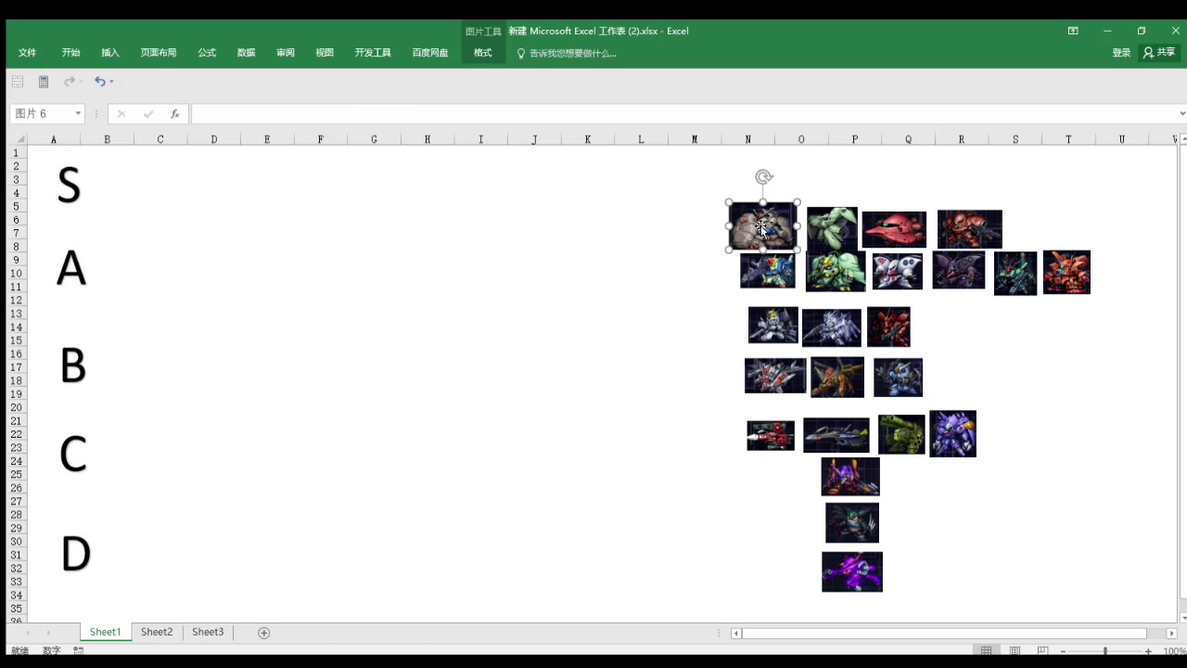Viewport: 1187px width, 668px height.
Task: Click the cancel X icon in formula bar
Action: 121,113
